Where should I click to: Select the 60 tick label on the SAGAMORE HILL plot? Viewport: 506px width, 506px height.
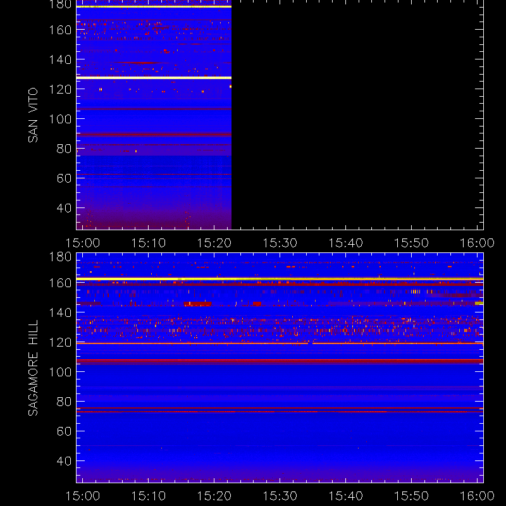[65, 431]
